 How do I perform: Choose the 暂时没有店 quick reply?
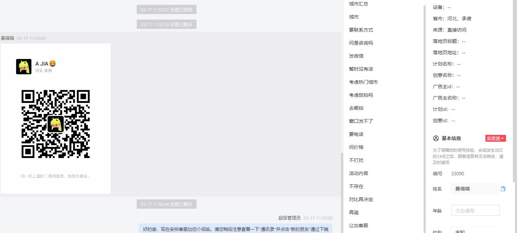pos(361,69)
